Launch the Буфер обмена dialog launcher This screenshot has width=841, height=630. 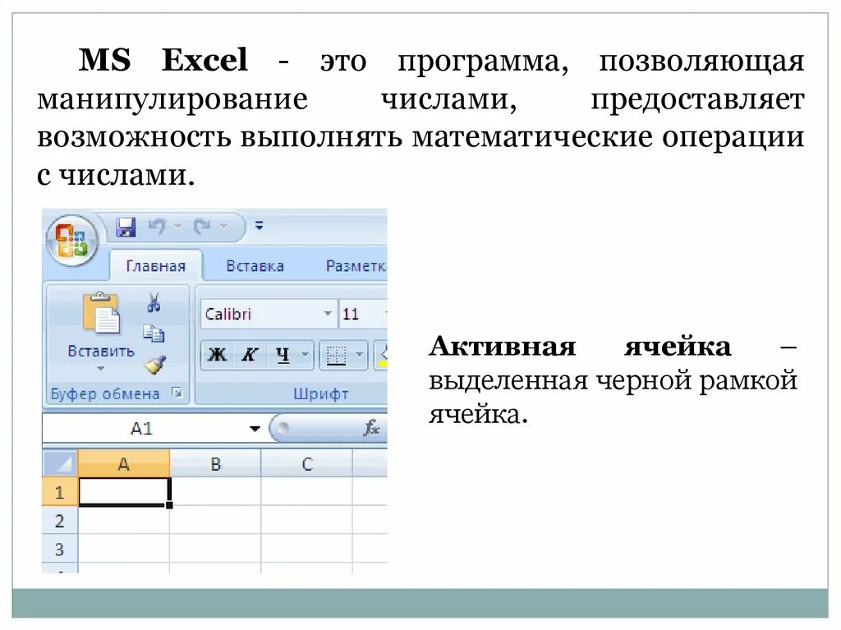(177, 393)
